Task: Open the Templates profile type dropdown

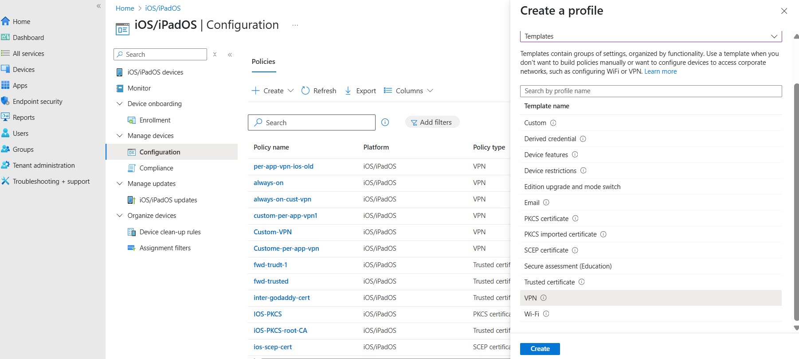Action: pos(650,36)
